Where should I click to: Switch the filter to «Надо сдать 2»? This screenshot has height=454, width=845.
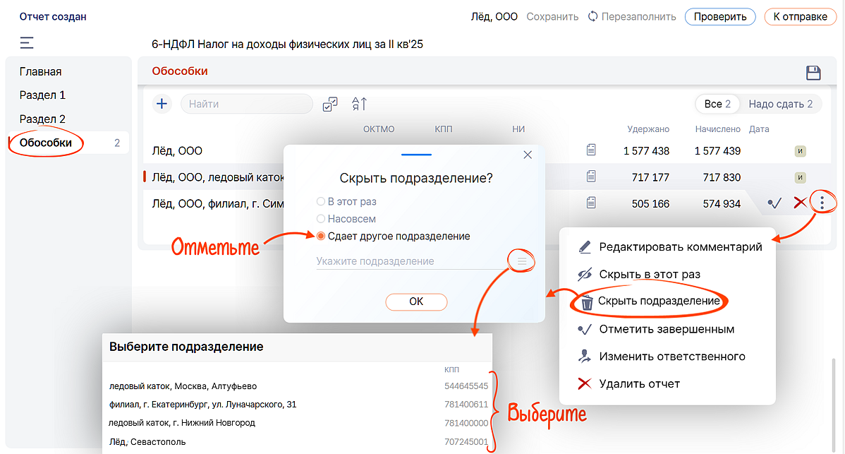780,104
